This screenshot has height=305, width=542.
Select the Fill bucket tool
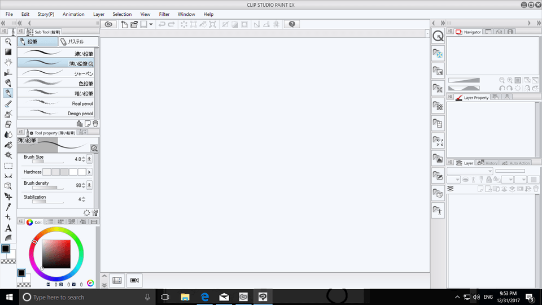click(x=8, y=145)
